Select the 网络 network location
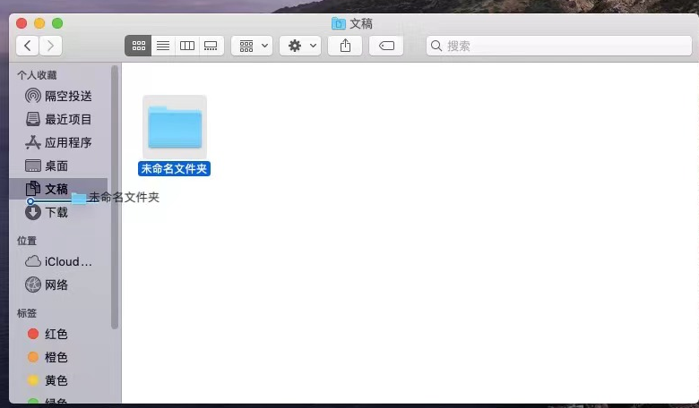699x408 pixels. pos(56,285)
